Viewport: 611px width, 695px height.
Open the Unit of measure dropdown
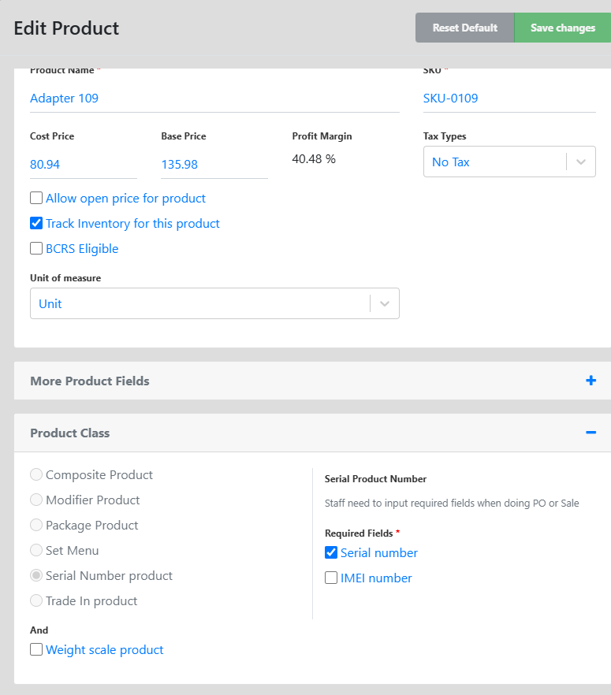(214, 303)
